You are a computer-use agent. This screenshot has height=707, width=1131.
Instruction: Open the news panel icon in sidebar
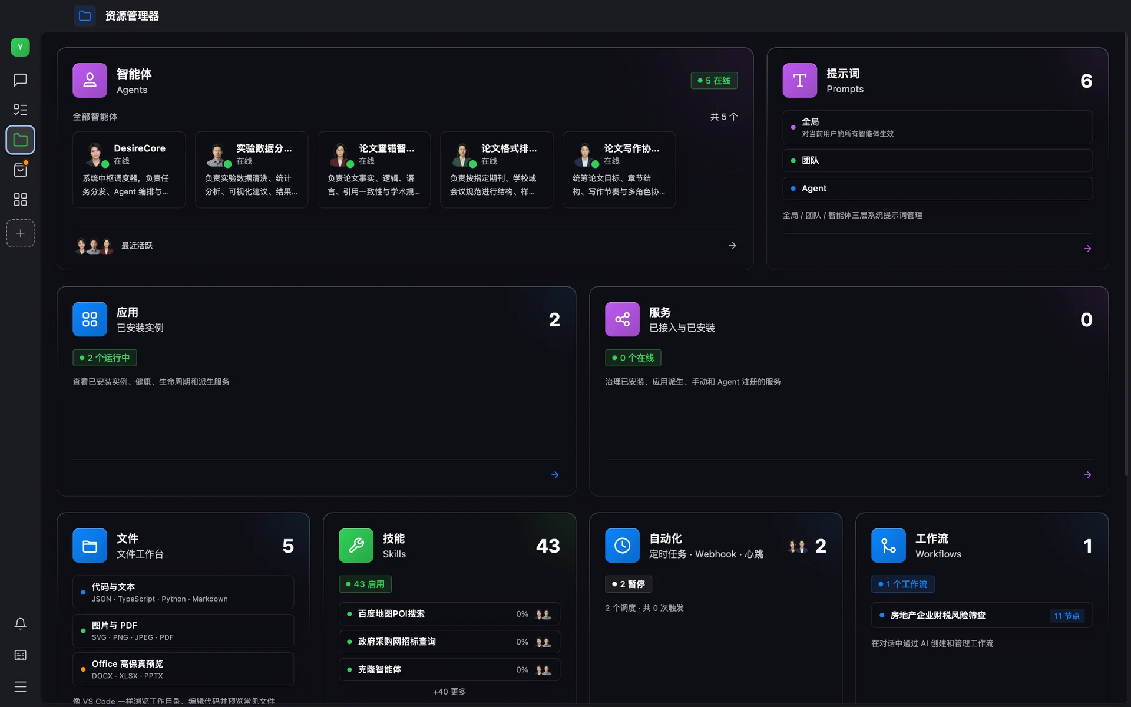point(20,655)
